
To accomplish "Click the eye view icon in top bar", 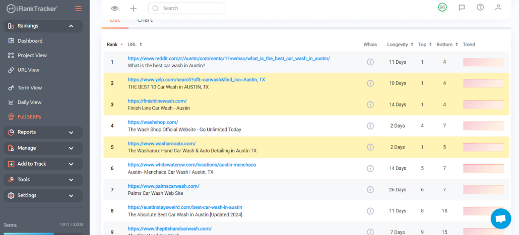I will pyautogui.click(x=114, y=9).
